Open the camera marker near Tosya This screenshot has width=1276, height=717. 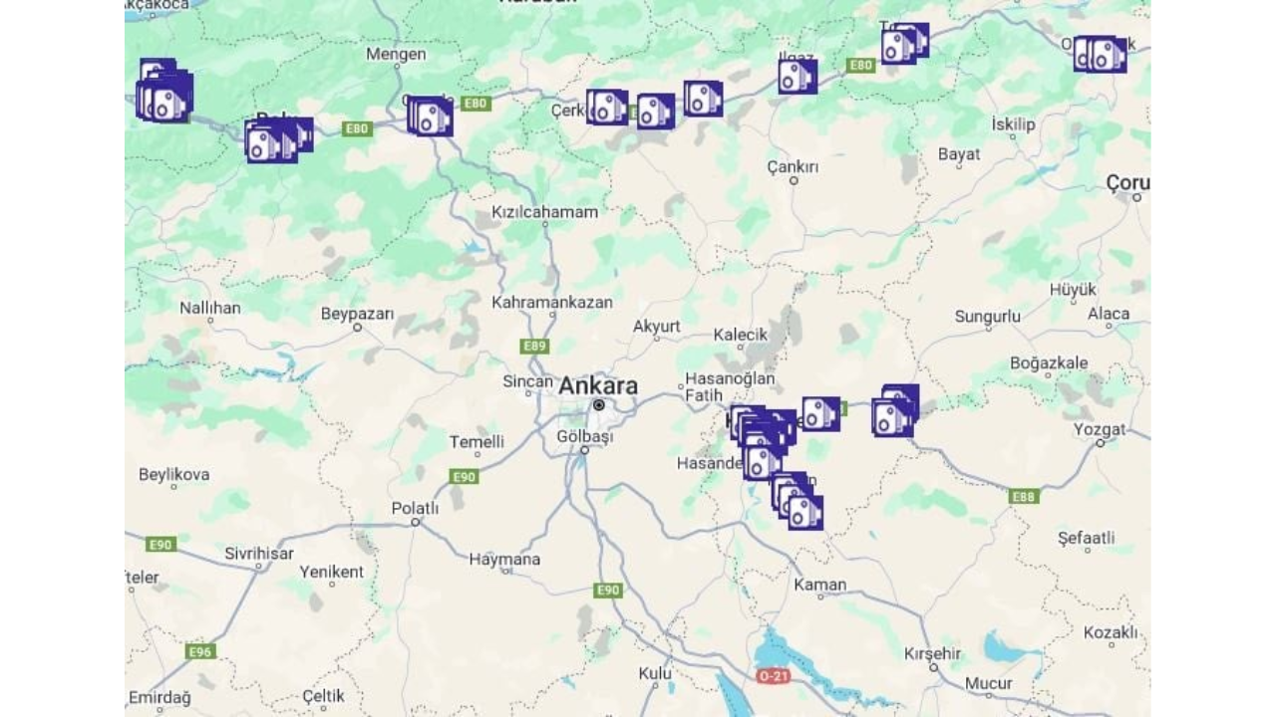tap(904, 44)
